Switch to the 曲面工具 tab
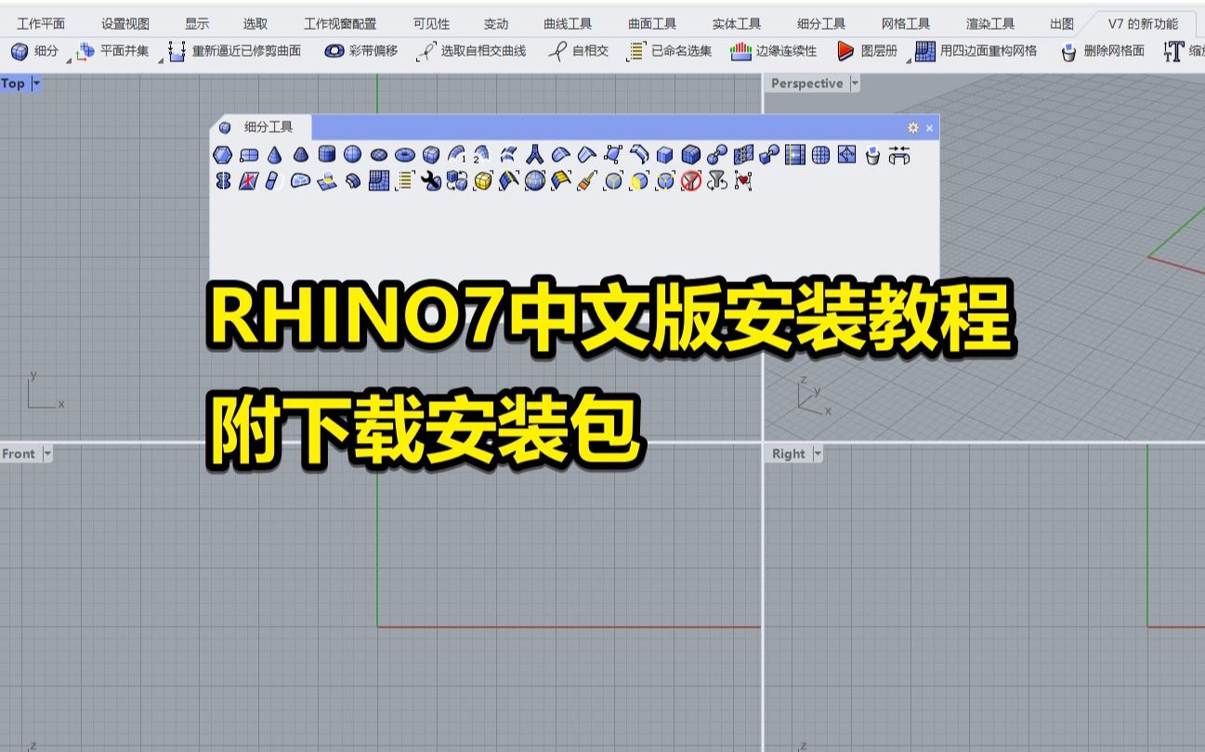 pos(652,24)
